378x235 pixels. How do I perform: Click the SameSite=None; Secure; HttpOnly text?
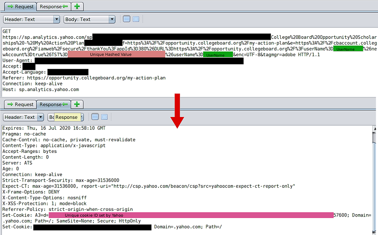pos(99,221)
